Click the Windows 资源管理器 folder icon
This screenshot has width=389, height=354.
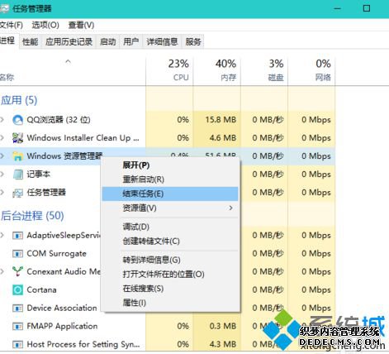[x=18, y=156]
